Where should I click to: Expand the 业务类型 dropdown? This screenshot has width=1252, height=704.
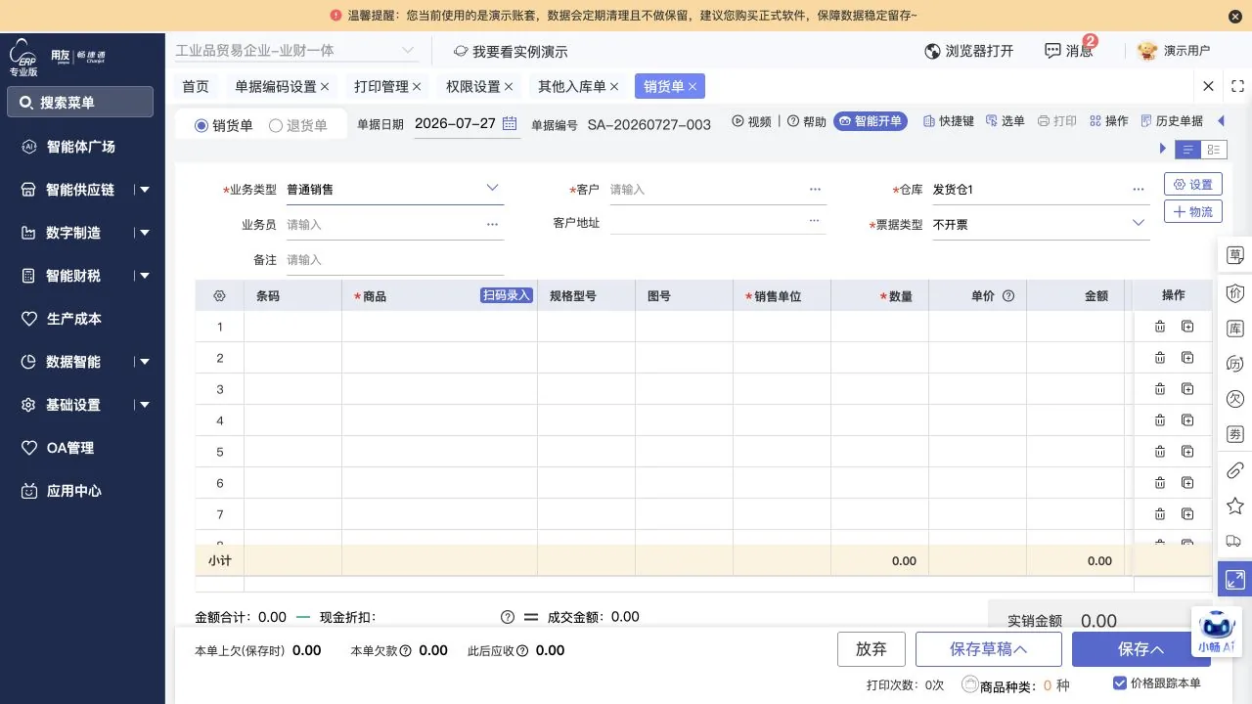pos(492,188)
